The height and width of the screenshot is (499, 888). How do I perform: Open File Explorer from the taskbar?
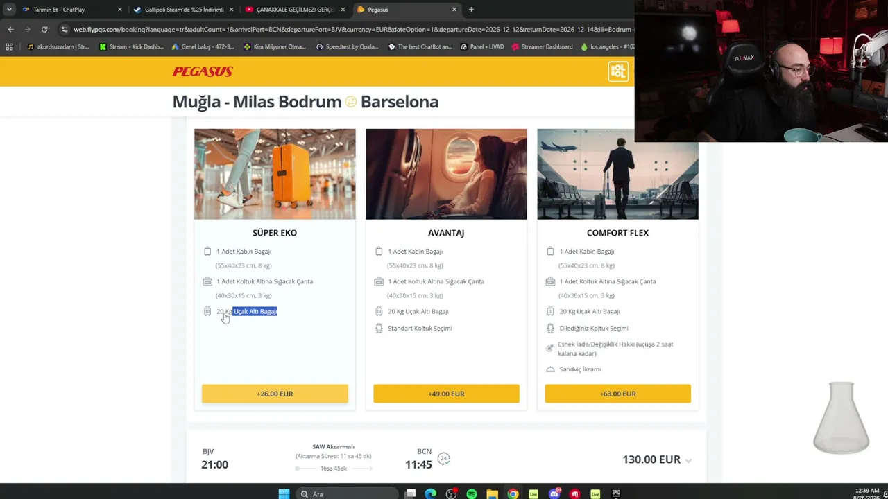(x=492, y=493)
